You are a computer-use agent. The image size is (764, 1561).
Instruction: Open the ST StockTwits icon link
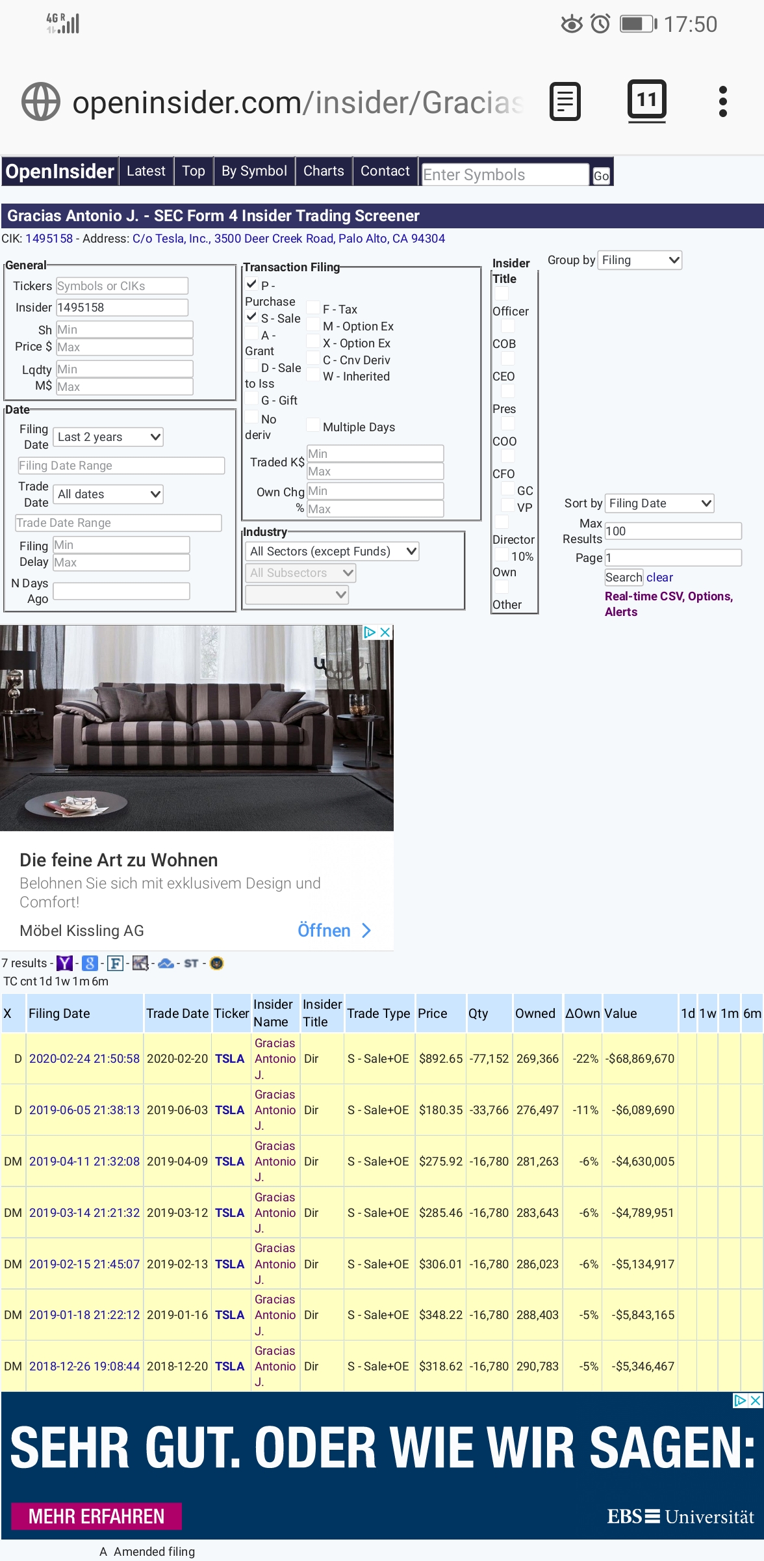point(191,963)
